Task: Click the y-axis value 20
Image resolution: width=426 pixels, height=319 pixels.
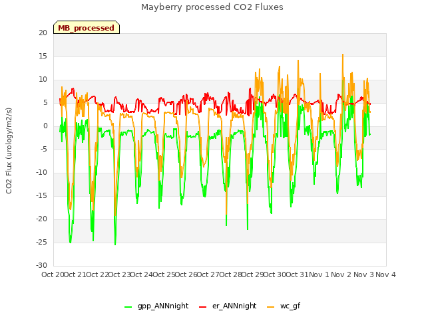Action: tap(43, 33)
